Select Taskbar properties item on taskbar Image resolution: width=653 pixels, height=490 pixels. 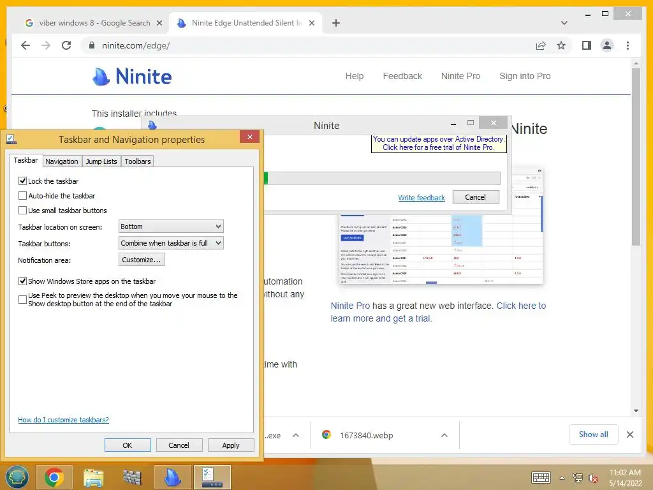(212, 477)
